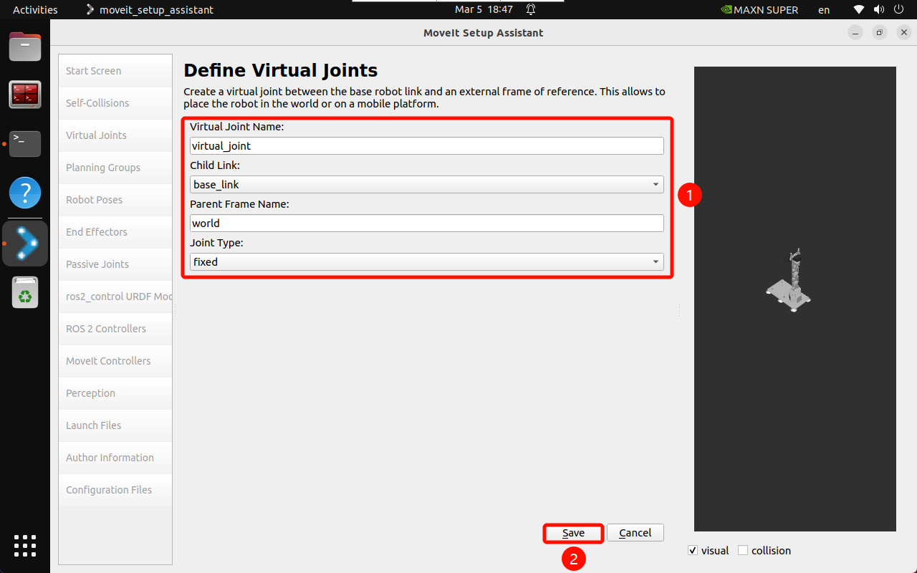
Task: Save the virtual joint
Action: (x=573, y=533)
